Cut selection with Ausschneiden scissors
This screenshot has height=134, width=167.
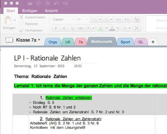click(21, 17)
